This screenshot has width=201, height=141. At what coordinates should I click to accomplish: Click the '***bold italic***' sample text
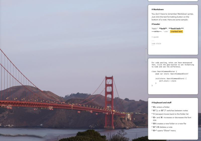tap(176, 29)
